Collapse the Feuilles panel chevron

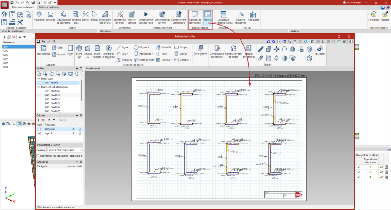coord(77,69)
